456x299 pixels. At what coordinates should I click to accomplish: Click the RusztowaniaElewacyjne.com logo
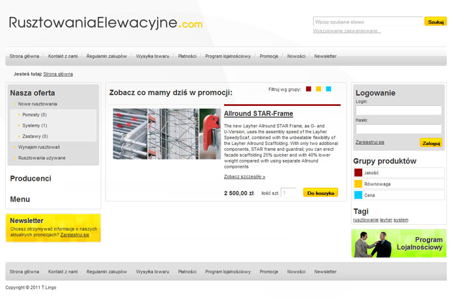(106, 23)
